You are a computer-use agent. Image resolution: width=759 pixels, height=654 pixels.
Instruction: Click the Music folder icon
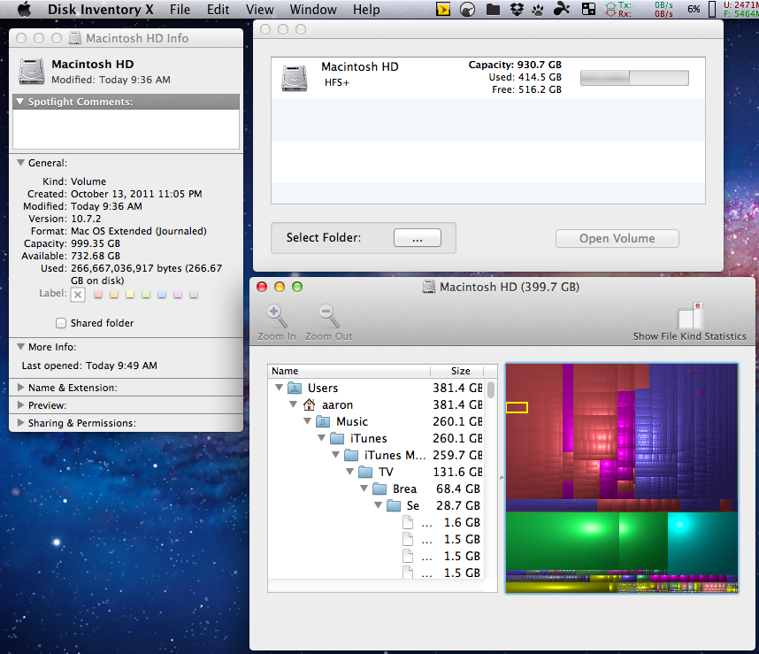click(323, 421)
